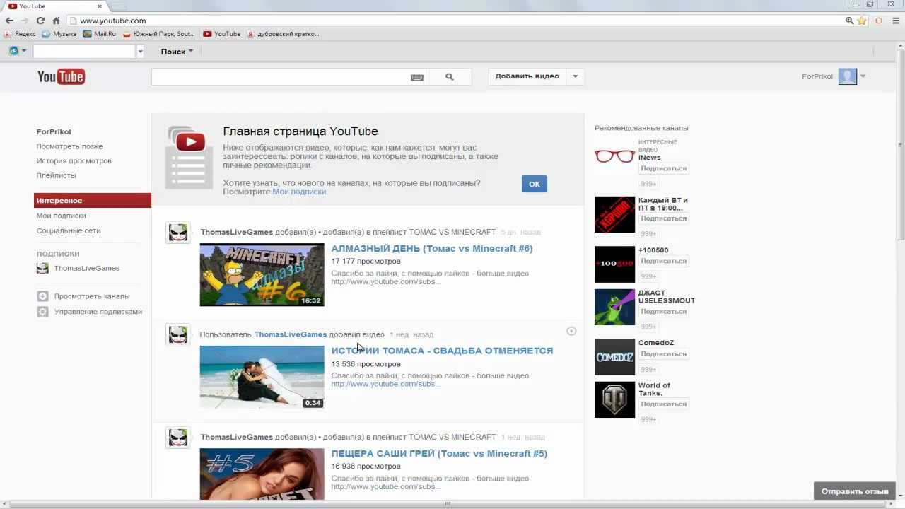Open АЛМАЗНЫЙ ДЕНЬ video title
Viewport: 905px width, 509px height.
coord(432,248)
